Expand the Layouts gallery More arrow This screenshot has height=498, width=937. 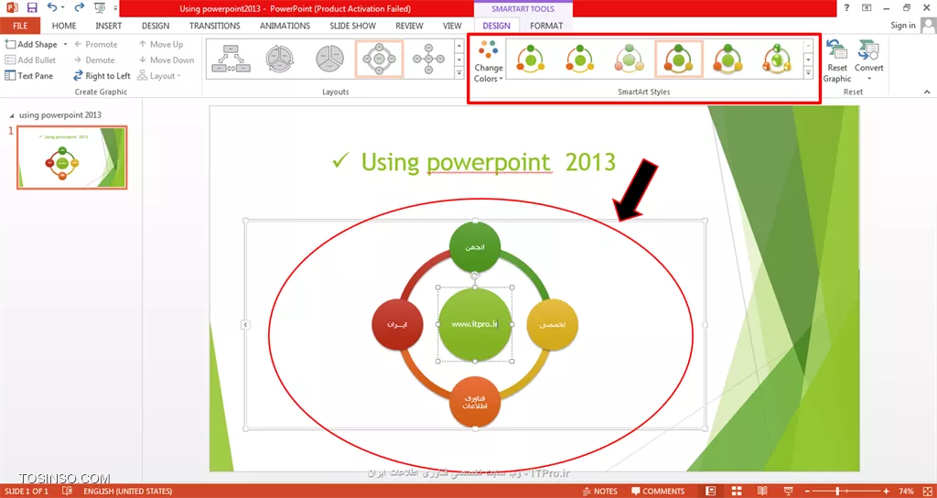point(459,73)
